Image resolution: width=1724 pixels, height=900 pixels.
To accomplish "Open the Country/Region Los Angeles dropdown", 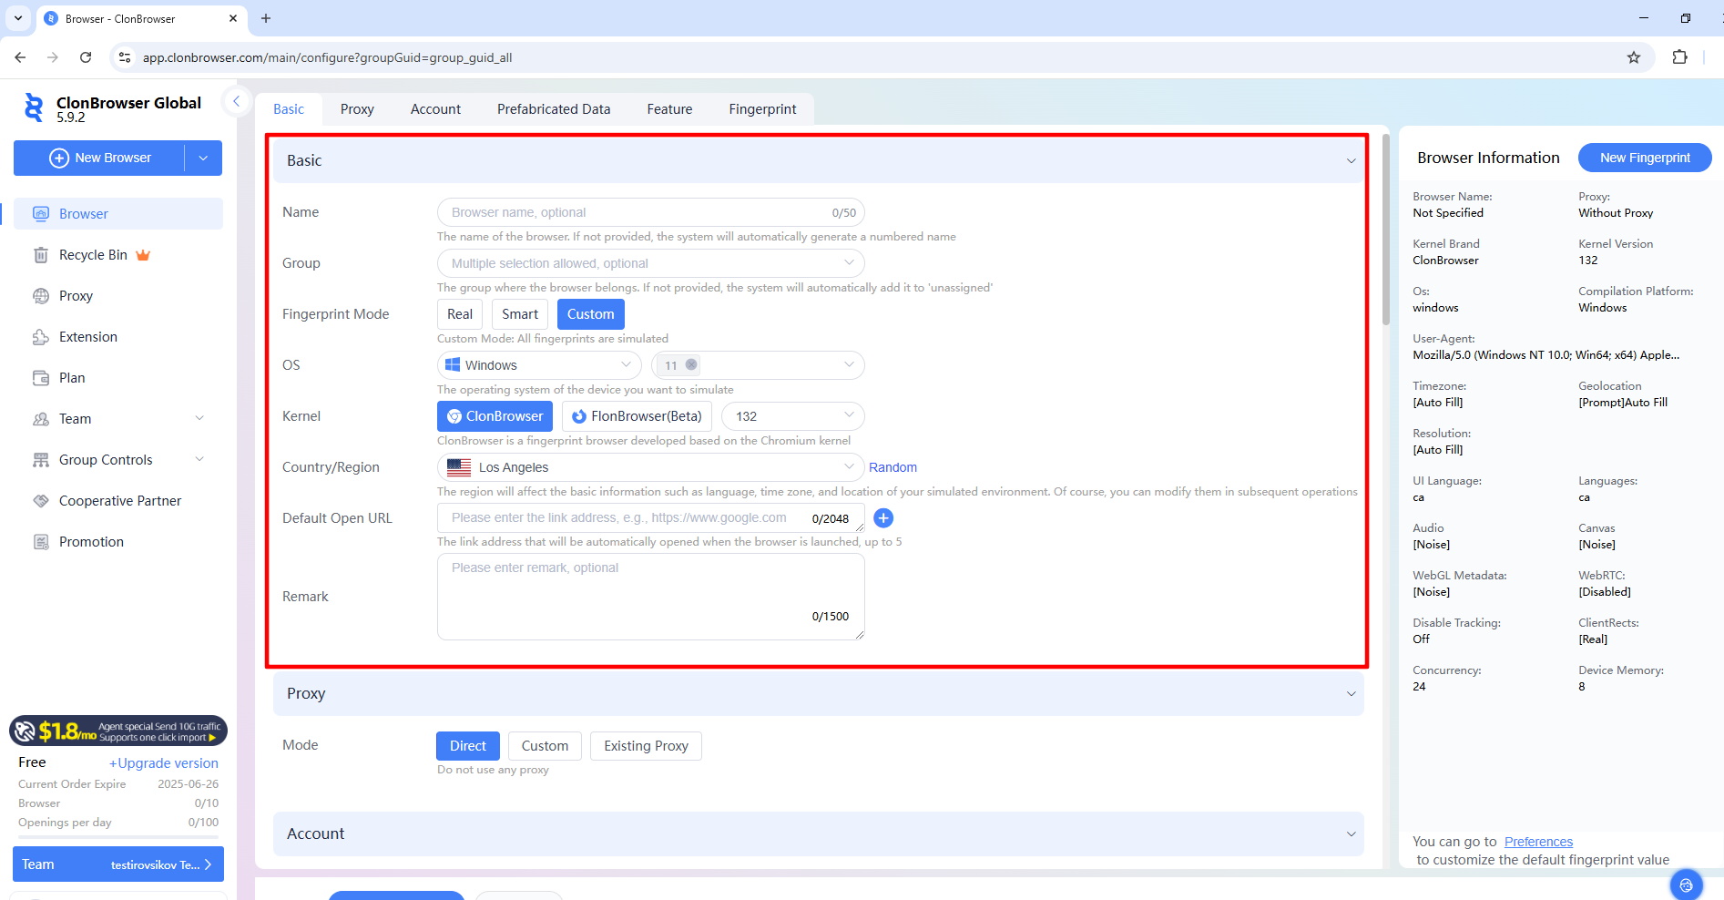I will point(650,467).
